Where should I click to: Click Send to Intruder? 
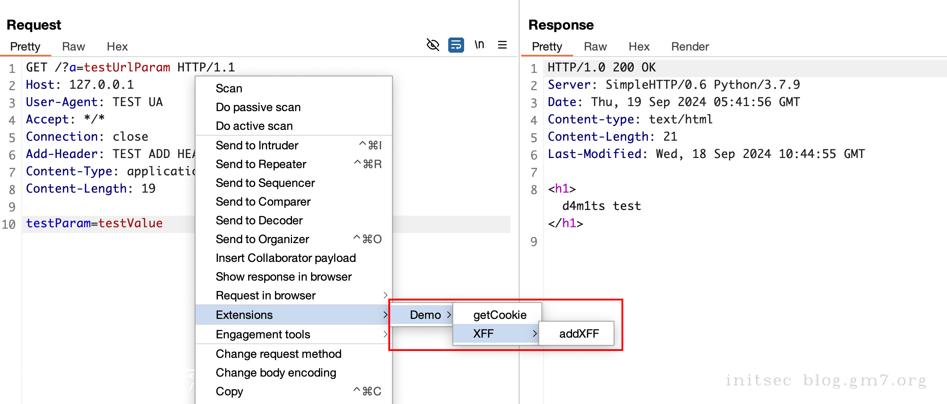tap(257, 145)
